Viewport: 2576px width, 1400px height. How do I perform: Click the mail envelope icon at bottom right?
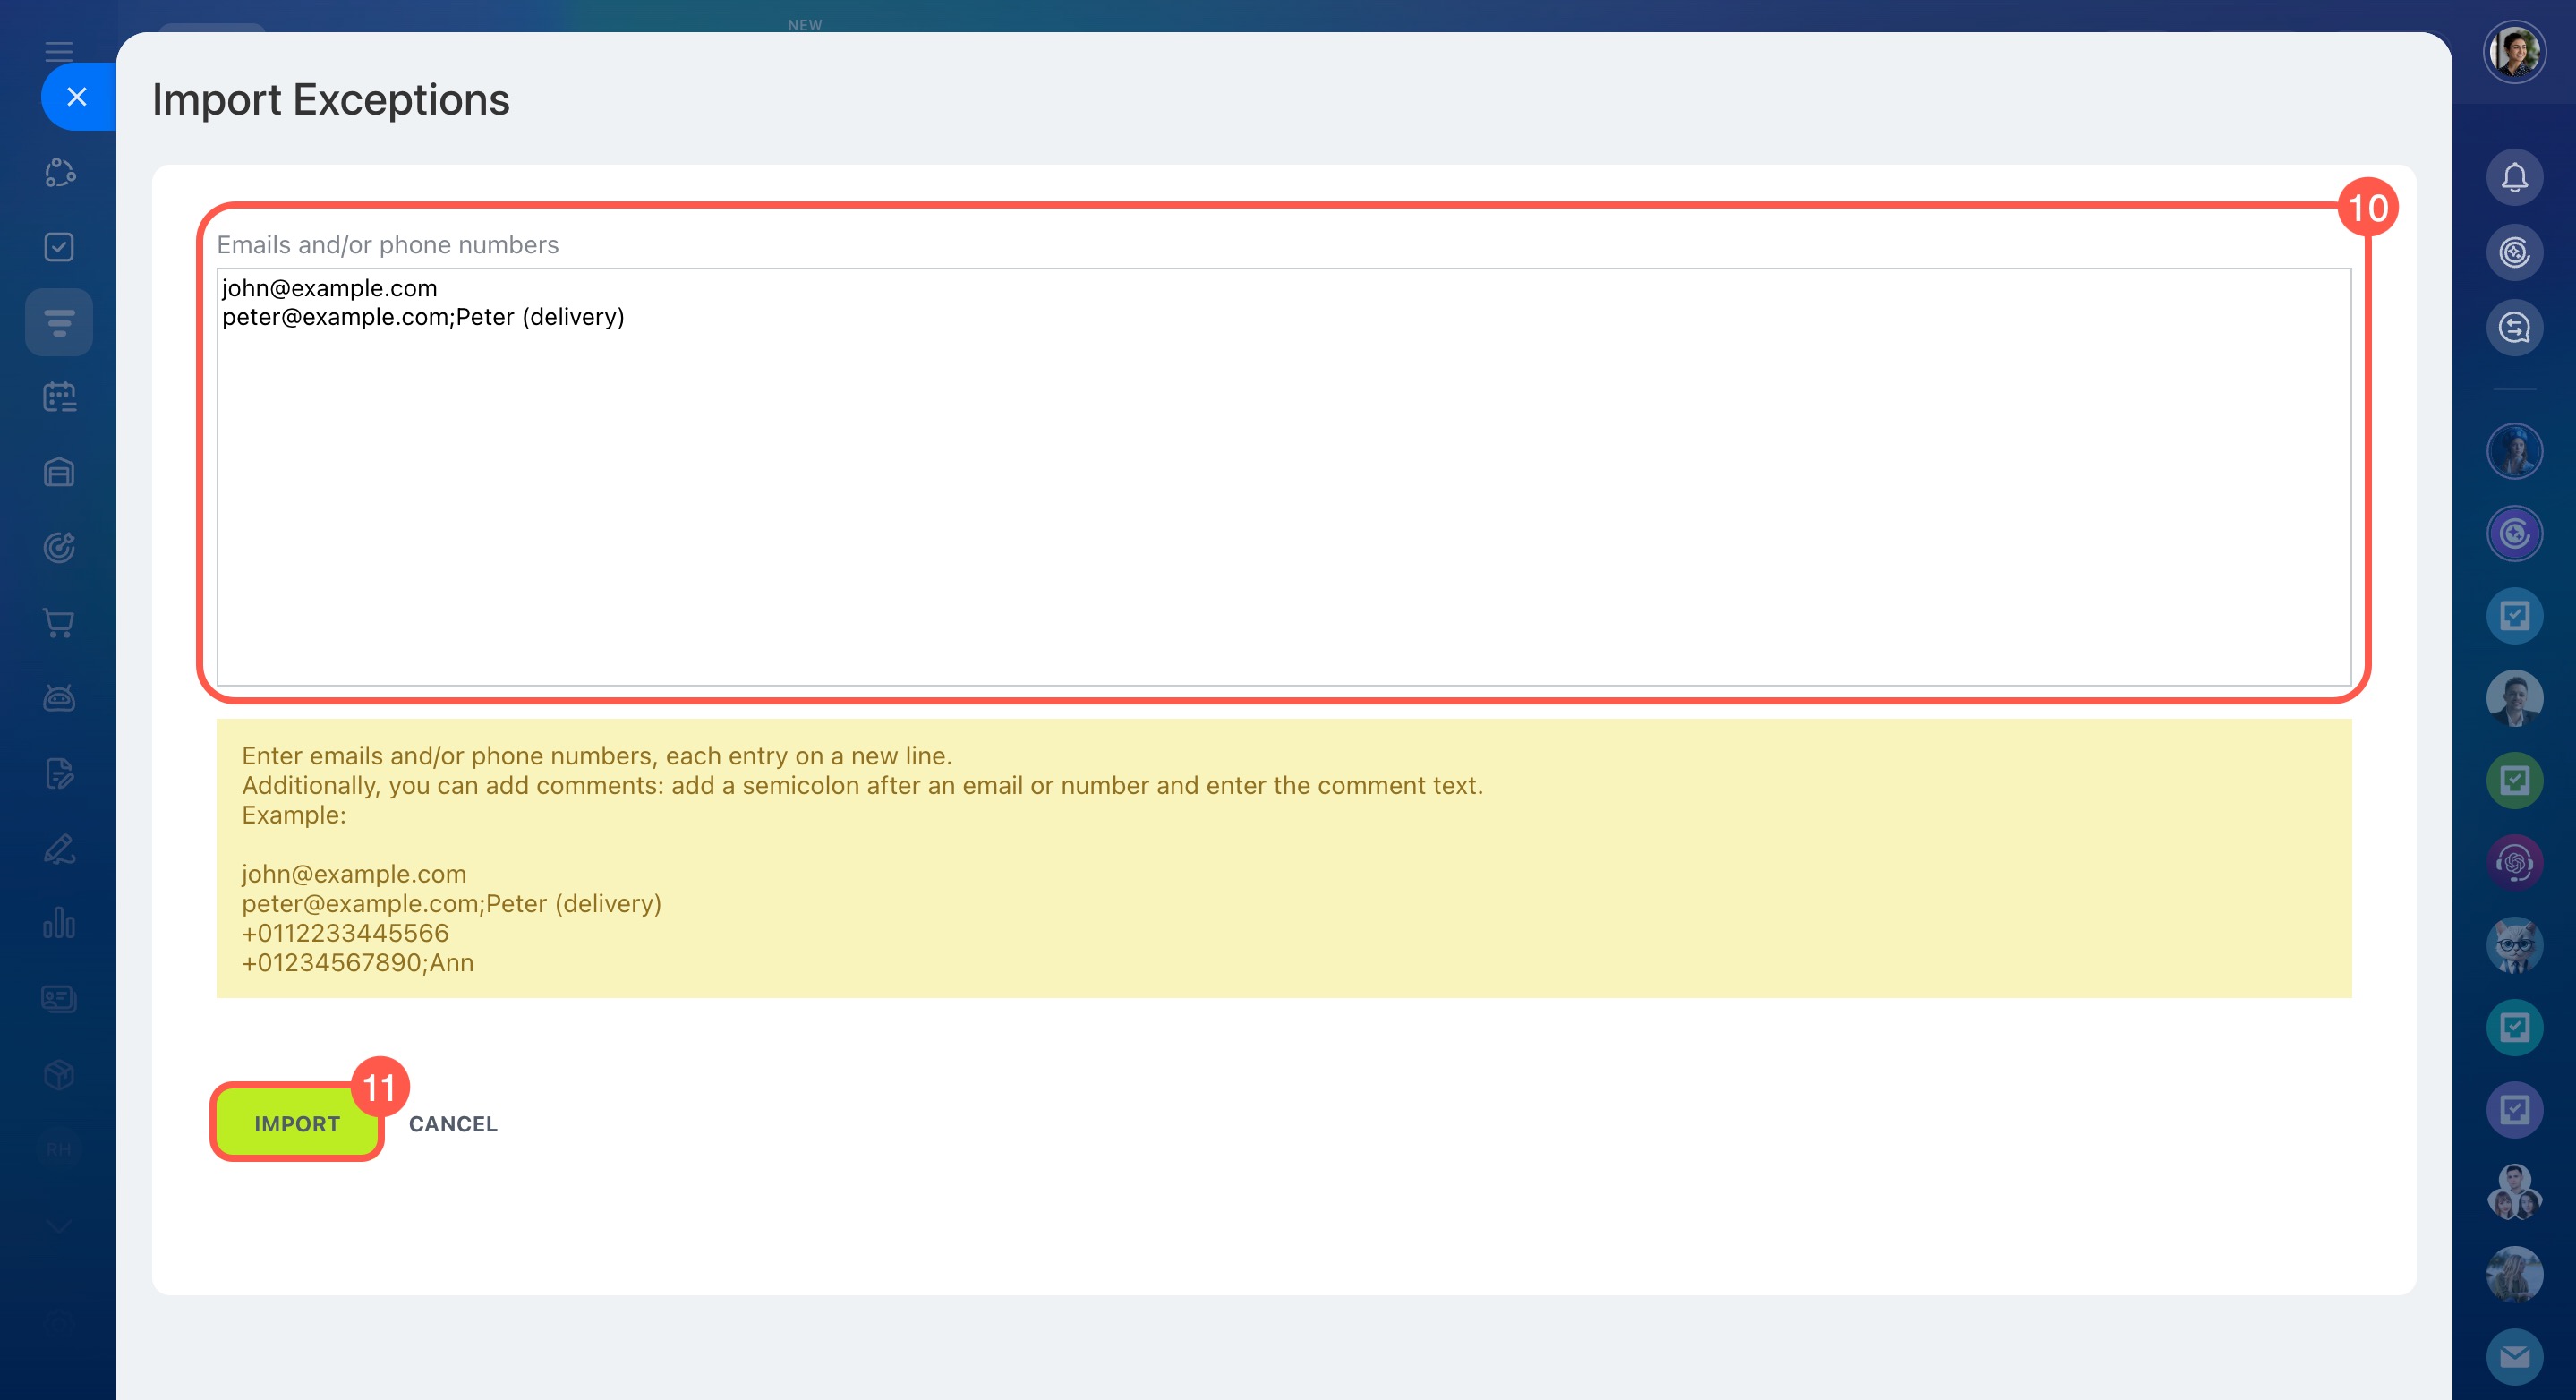(x=2513, y=1356)
